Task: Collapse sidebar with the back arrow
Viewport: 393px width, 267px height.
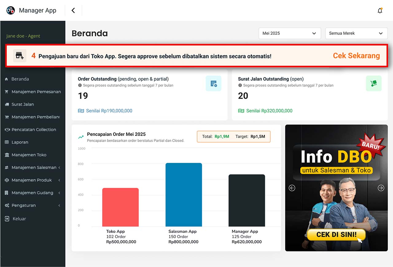Action: [x=73, y=10]
